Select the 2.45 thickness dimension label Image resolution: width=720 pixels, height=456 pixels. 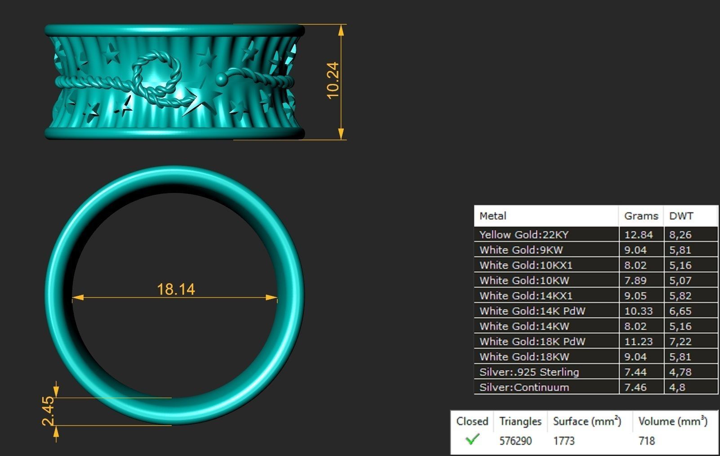pyautogui.click(x=48, y=411)
